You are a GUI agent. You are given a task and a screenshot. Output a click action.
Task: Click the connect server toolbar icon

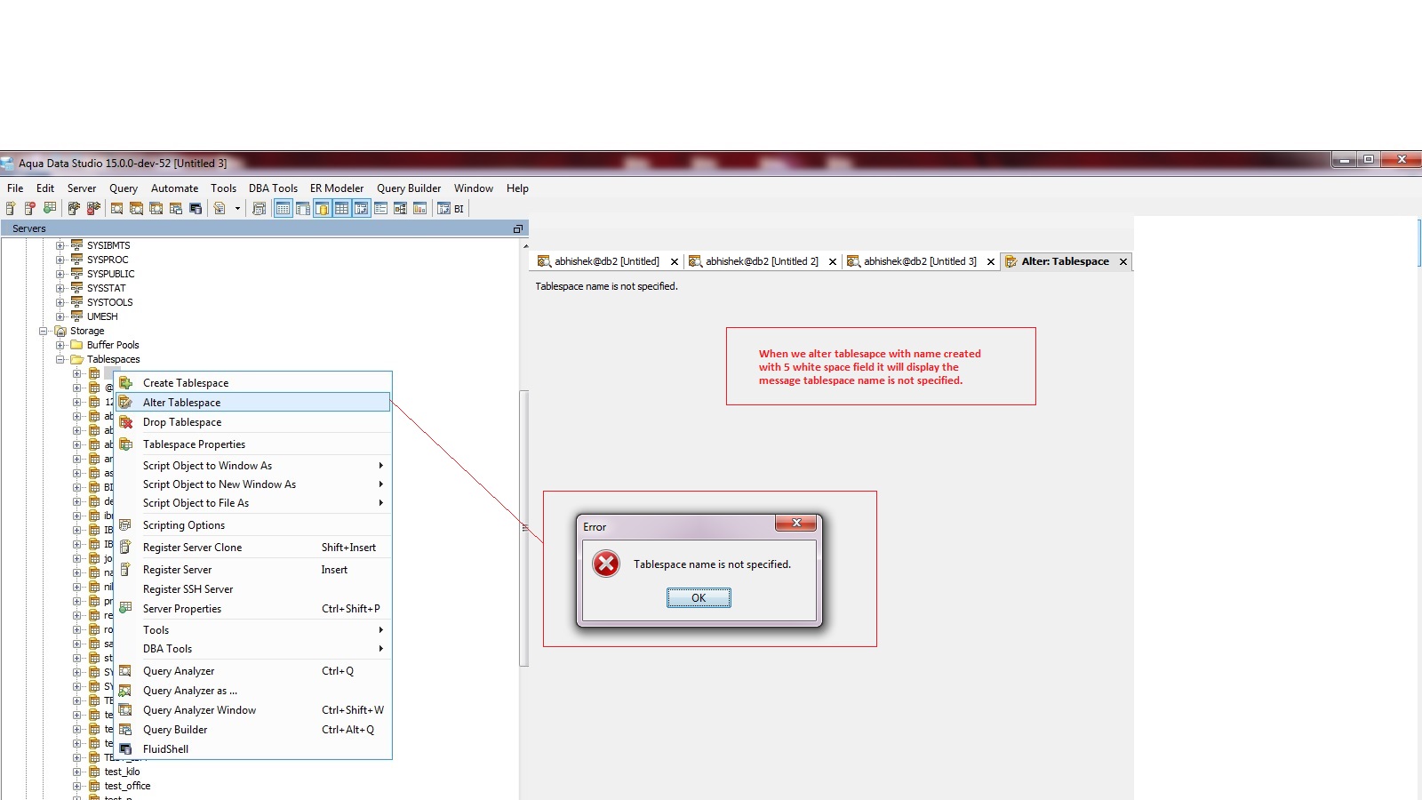(x=74, y=209)
